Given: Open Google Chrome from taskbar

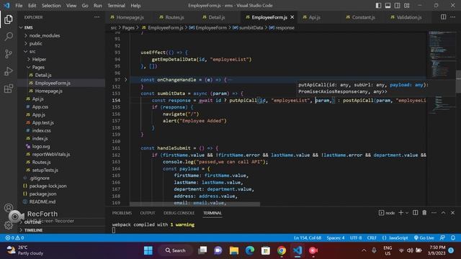Looking at the screenshot, I should [x=282, y=250].
